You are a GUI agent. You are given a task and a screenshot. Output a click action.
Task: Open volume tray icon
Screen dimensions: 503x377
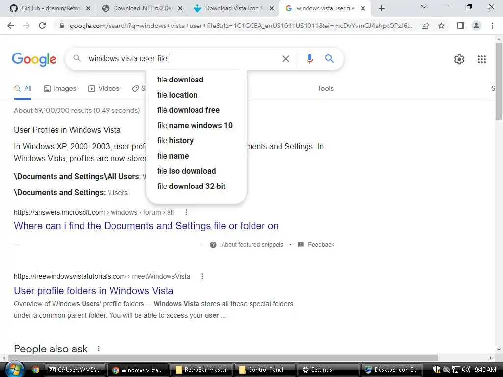tap(466, 369)
